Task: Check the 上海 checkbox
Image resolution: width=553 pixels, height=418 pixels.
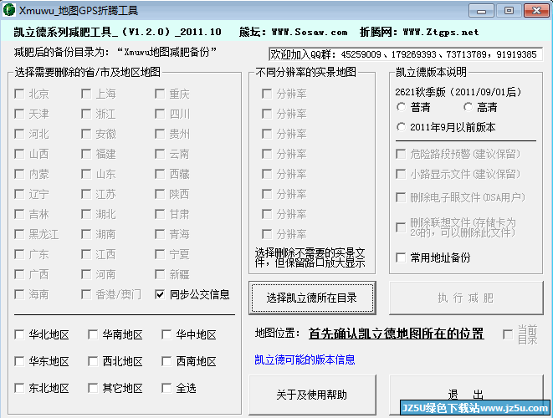Action: (x=86, y=94)
